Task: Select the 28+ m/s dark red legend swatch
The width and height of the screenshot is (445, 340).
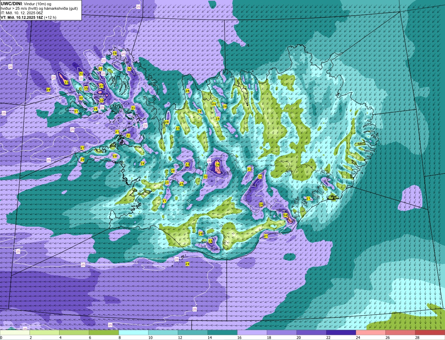Action: pos(430,333)
